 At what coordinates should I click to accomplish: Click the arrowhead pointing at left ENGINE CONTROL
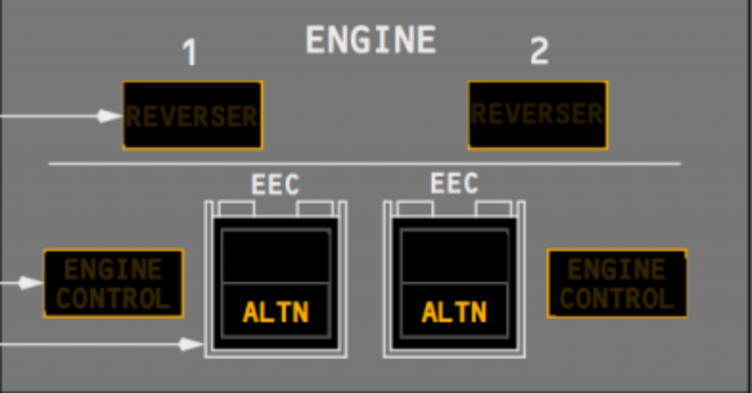(x=31, y=283)
